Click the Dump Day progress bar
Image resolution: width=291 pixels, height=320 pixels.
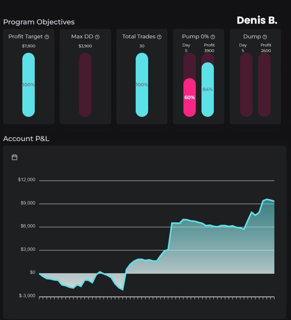coord(246,85)
